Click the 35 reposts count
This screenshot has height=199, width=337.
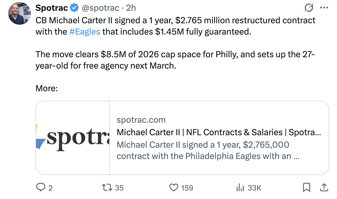119,188
